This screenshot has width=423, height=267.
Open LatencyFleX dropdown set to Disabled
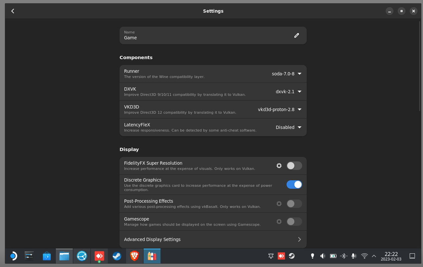pos(288,127)
